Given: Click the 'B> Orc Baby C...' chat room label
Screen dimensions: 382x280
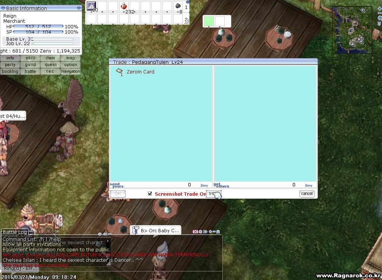Looking at the screenshot, I should coord(160,230).
